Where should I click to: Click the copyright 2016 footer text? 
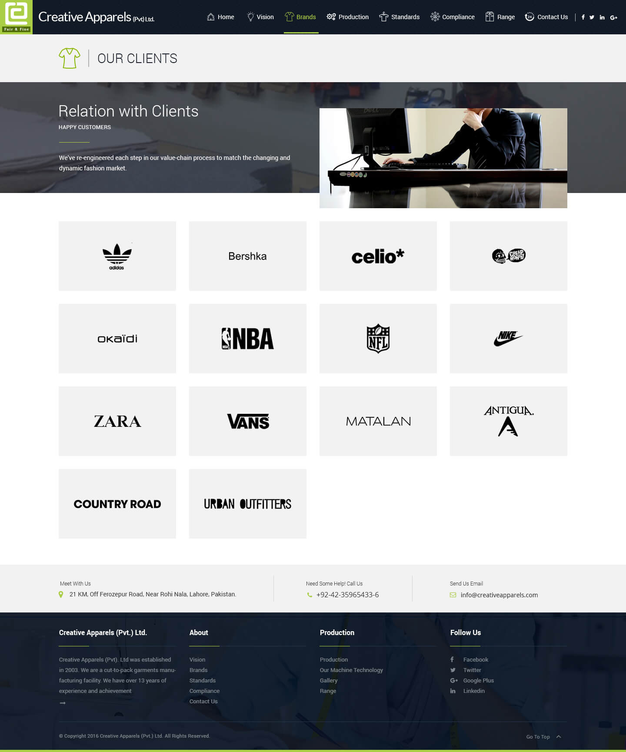pyautogui.click(x=134, y=736)
